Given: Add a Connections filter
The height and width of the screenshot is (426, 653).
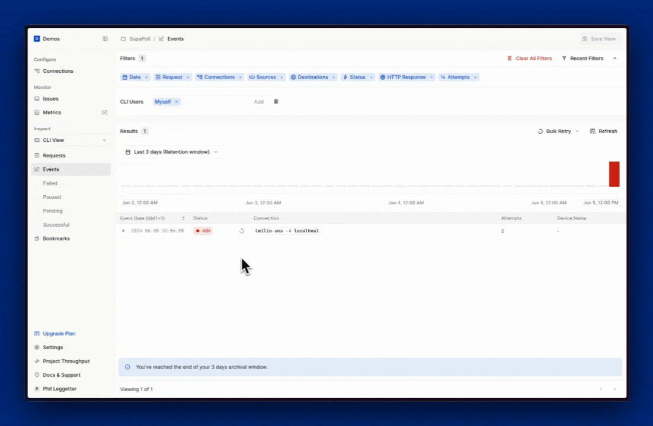Looking at the screenshot, I should click(219, 78).
